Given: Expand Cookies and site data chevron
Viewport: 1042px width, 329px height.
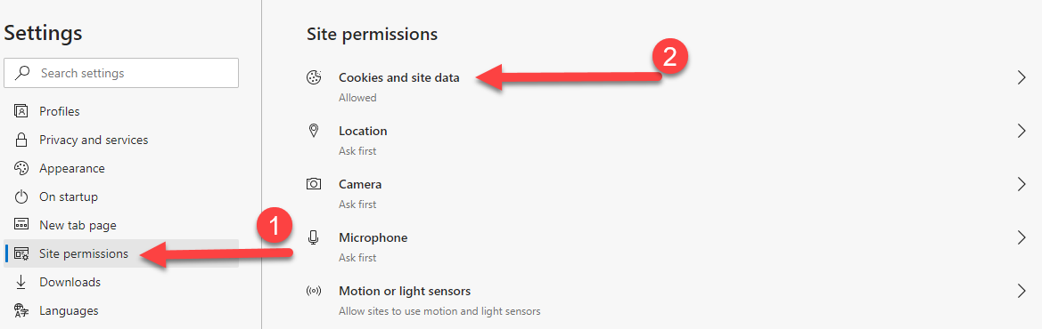Looking at the screenshot, I should click(x=1022, y=77).
